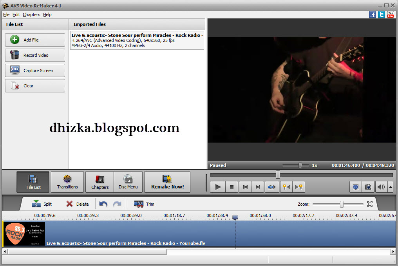The image size is (398, 266).
Task: Click the Capture Screen button
Action: [35, 70]
